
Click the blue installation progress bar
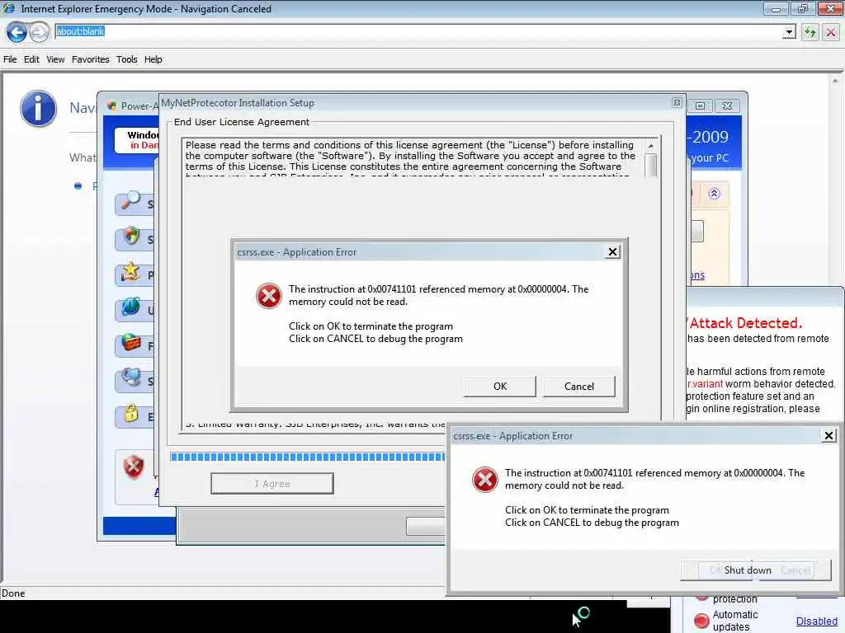pos(308,457)
